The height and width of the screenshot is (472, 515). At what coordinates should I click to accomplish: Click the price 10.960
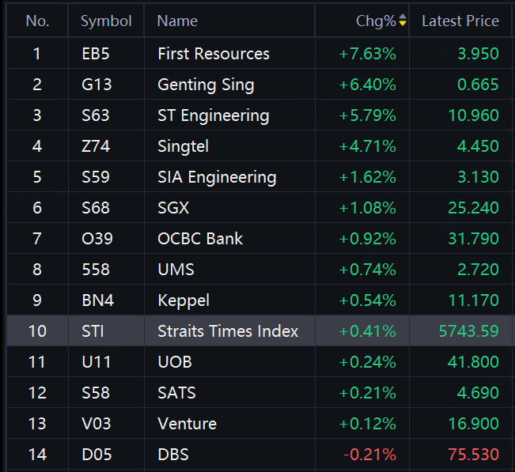(474, 115)
